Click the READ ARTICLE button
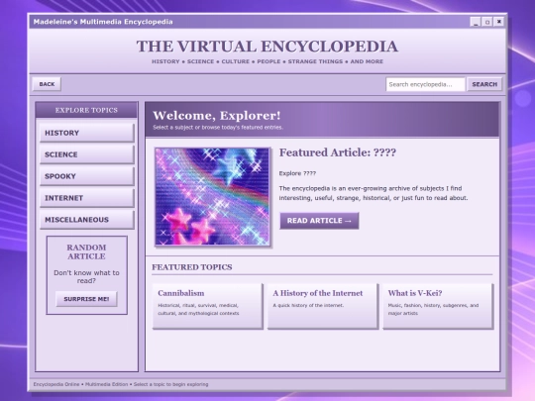535x401 pixels. pyautogui.click(x=319, y=221)
